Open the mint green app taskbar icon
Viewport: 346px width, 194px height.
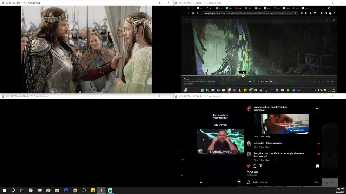click(110, 190)
